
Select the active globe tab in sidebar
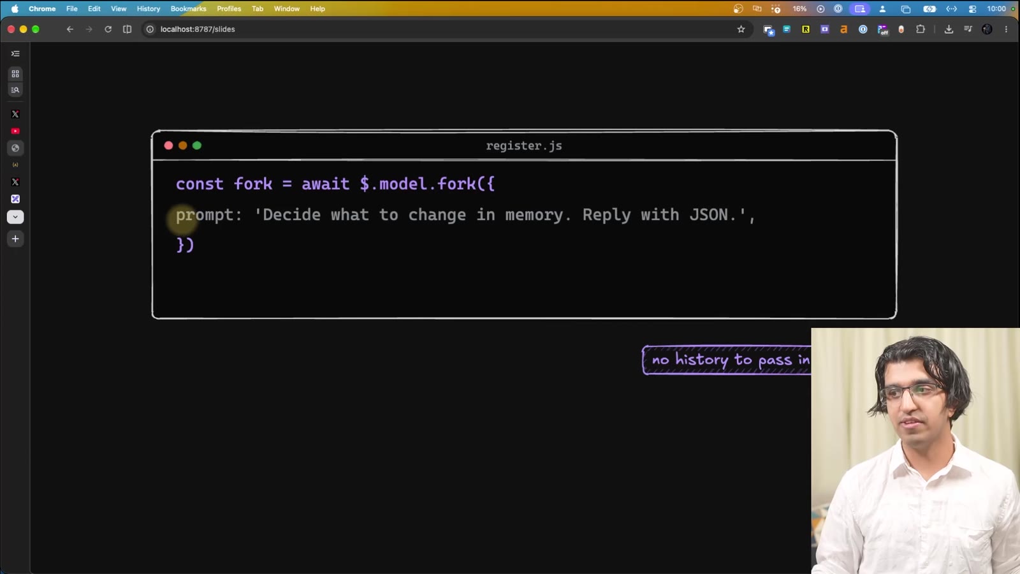pos(15,148)
